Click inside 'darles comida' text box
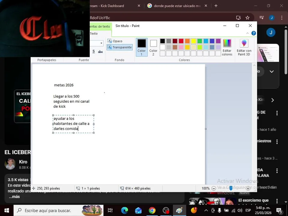The width and height of the screenshot is (288, 216). [73, 124]
